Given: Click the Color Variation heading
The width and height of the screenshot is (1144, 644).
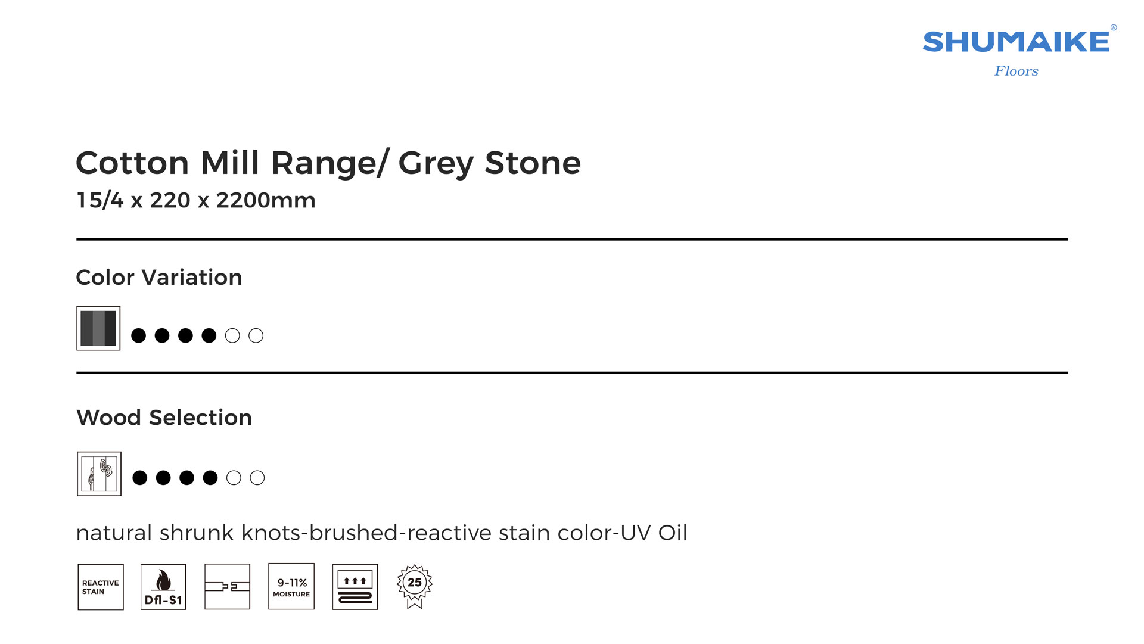Looking at the screenshot, I should tap(159, 278).
